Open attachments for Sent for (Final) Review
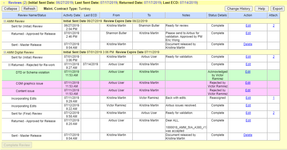The height and width of the screenshot is (150, 287). (274, 113)
